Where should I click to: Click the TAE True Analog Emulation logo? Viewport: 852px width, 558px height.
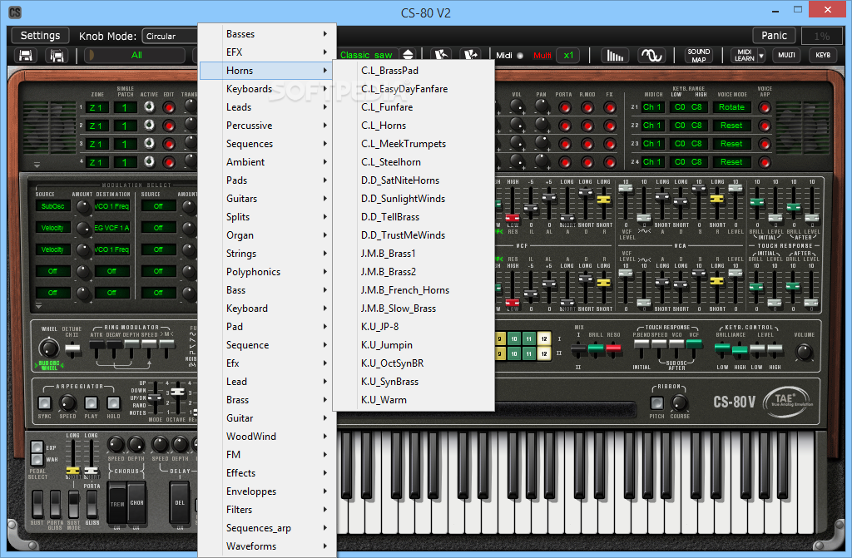pyautogui.click(x=789, y=401)
